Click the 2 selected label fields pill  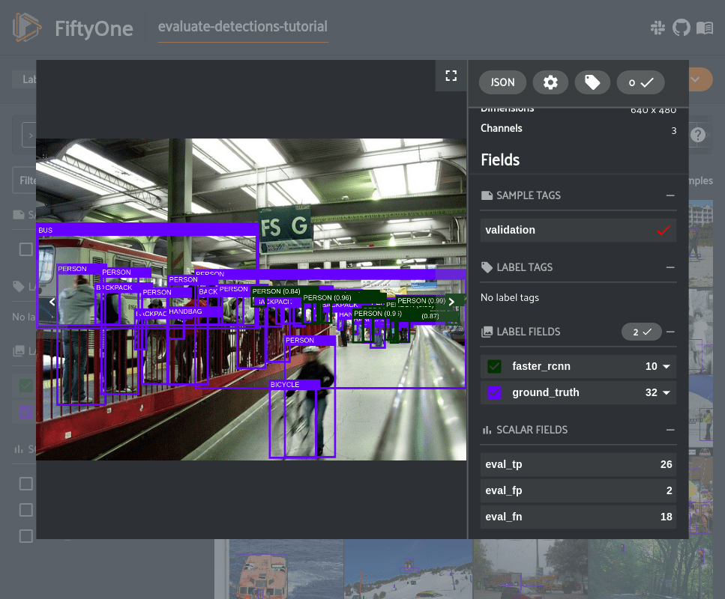pyautogui.click(x=640, y=332)
